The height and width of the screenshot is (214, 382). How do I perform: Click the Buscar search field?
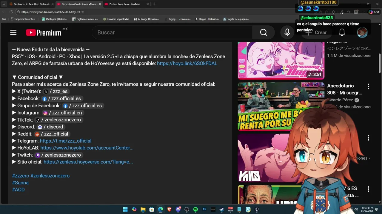[172, 32]
